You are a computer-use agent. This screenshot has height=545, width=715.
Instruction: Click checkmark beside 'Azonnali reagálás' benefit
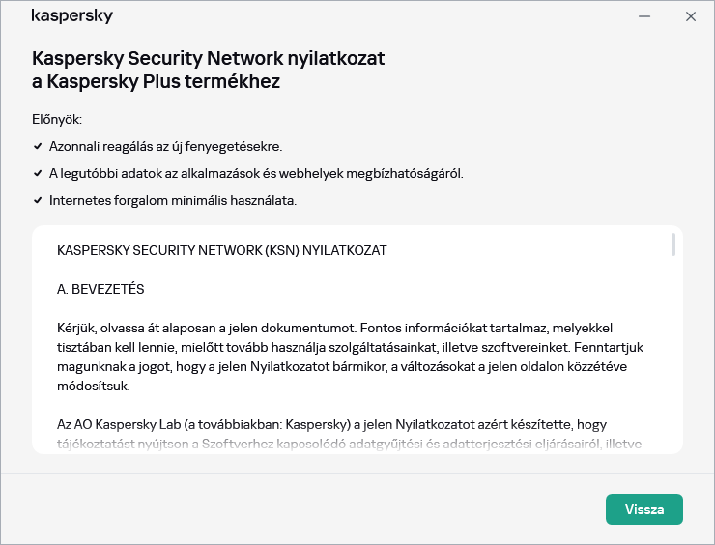click(38, 147)
